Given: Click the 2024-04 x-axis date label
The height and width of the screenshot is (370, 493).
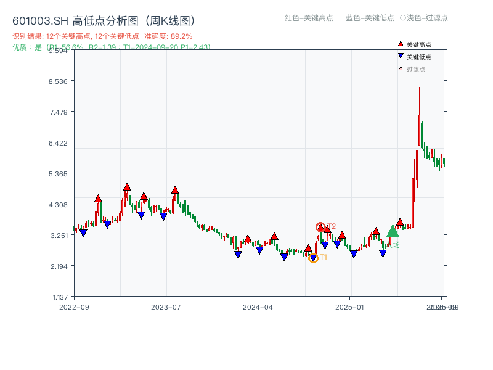Looking at the screenshot, I should click(258, 307).
